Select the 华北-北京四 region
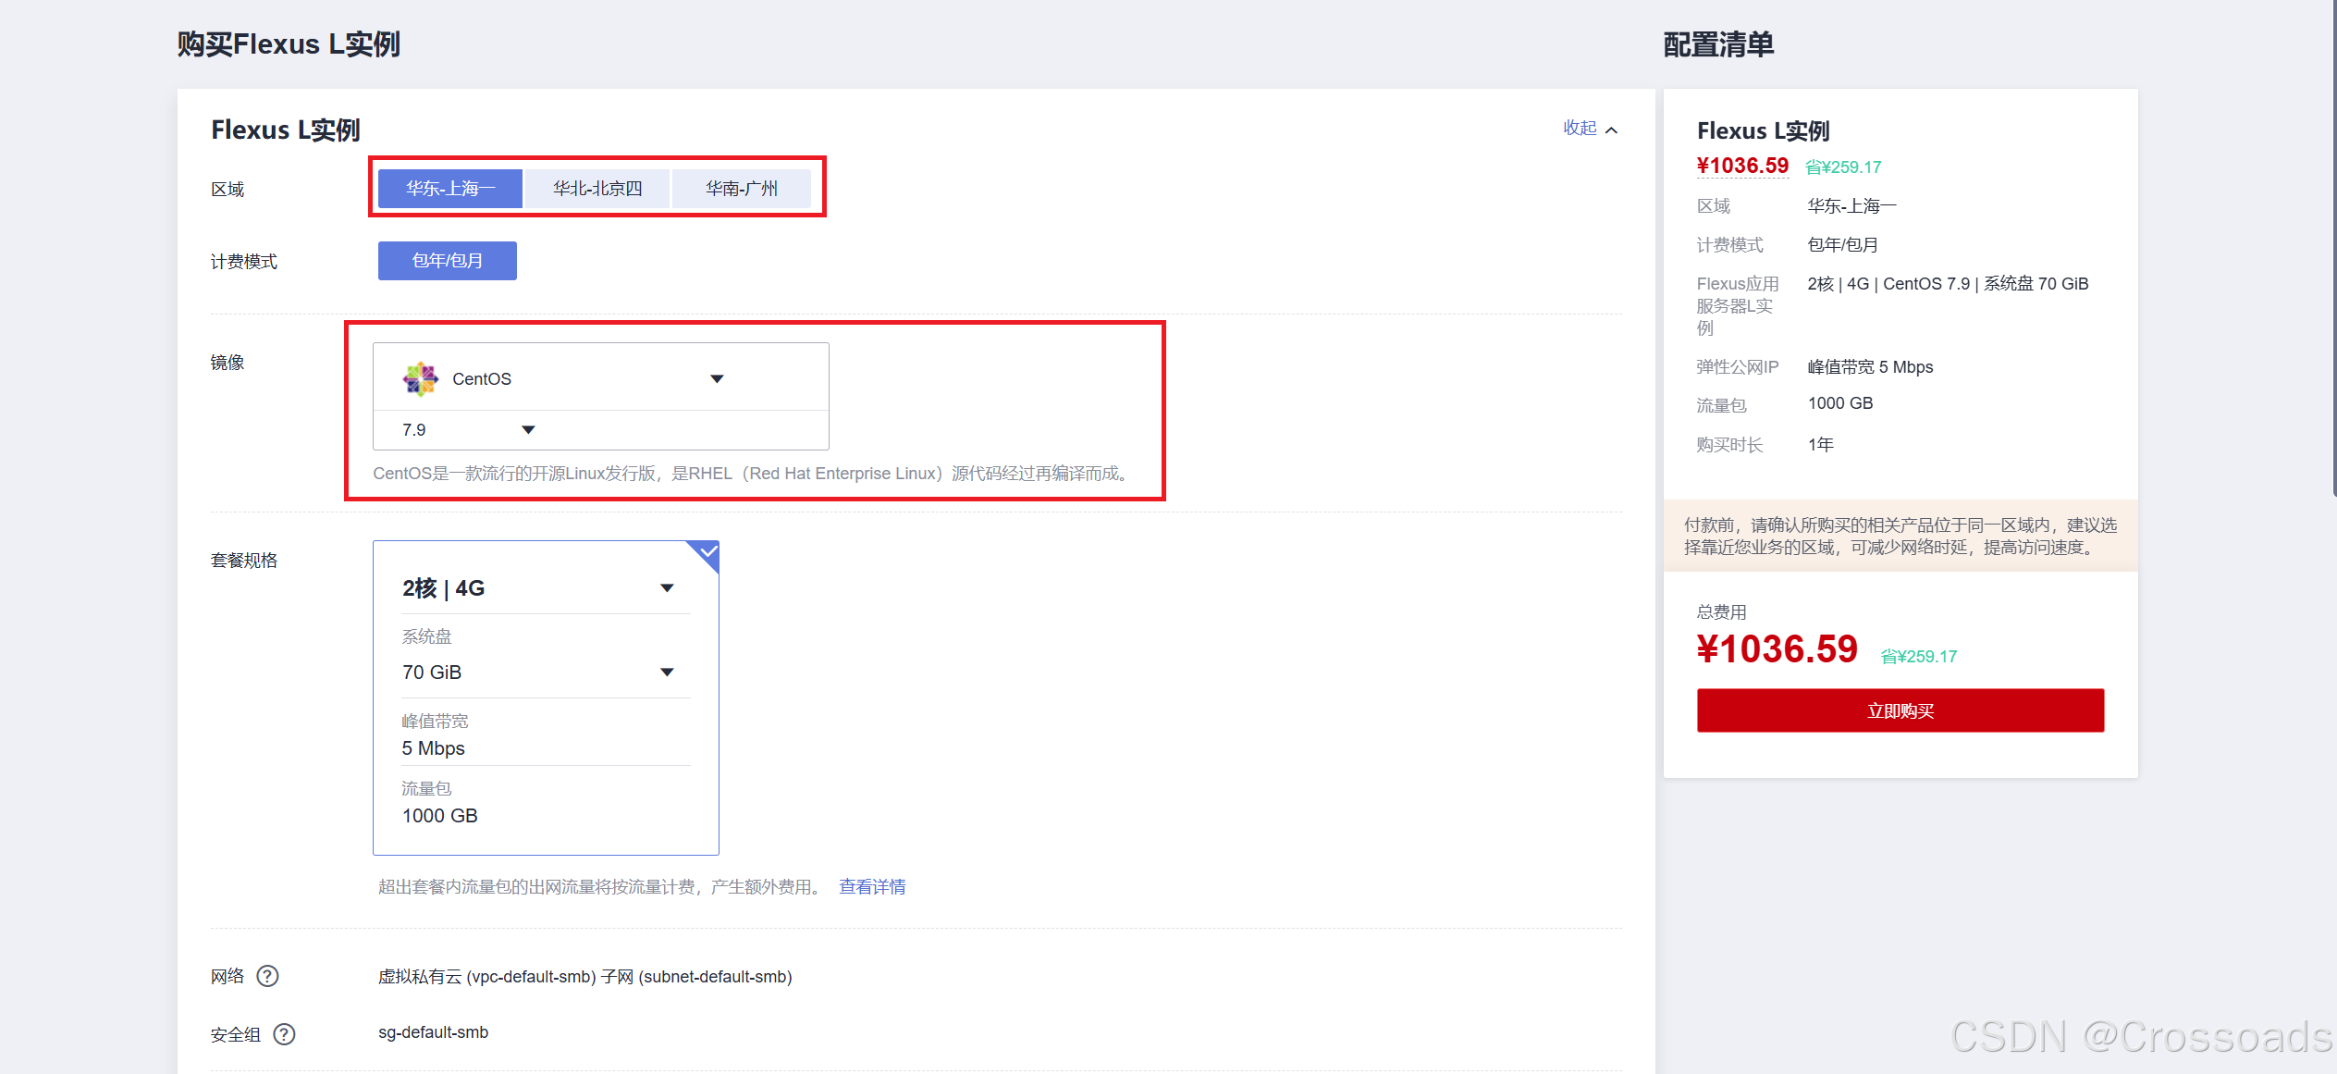The height and width of the screenshot is (1074, 2337). (597, 189)
